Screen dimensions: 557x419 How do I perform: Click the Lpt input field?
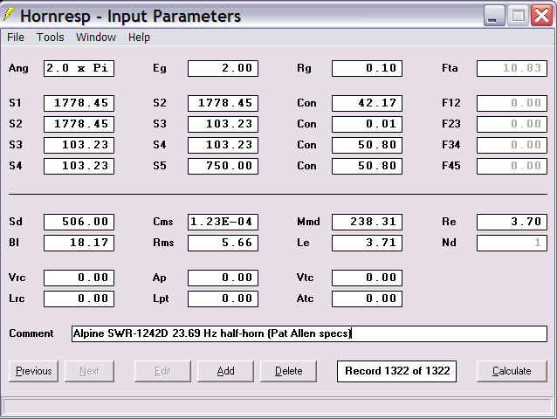(x=223, y=299)
